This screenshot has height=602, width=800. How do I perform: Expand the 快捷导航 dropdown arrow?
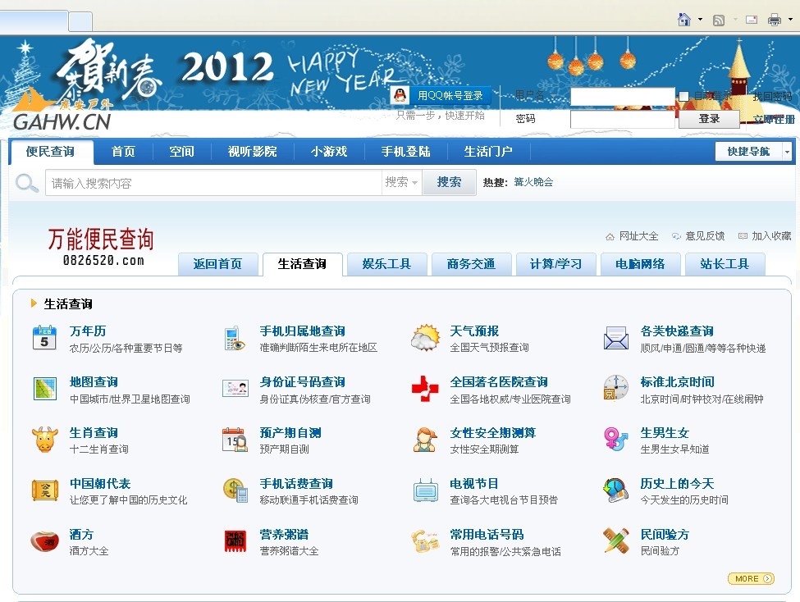(787, 152)
